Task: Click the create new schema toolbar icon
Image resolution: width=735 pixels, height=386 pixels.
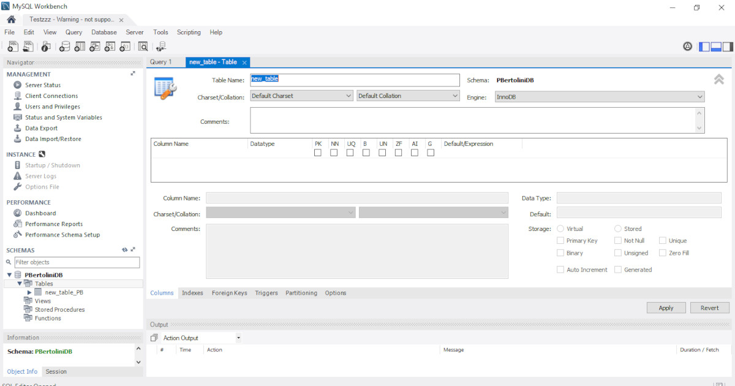Action: [x=64, y=46]
